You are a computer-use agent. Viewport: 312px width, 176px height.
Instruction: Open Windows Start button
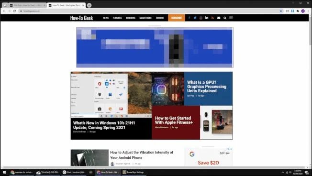pyautogui.click(x=4, y=172)
